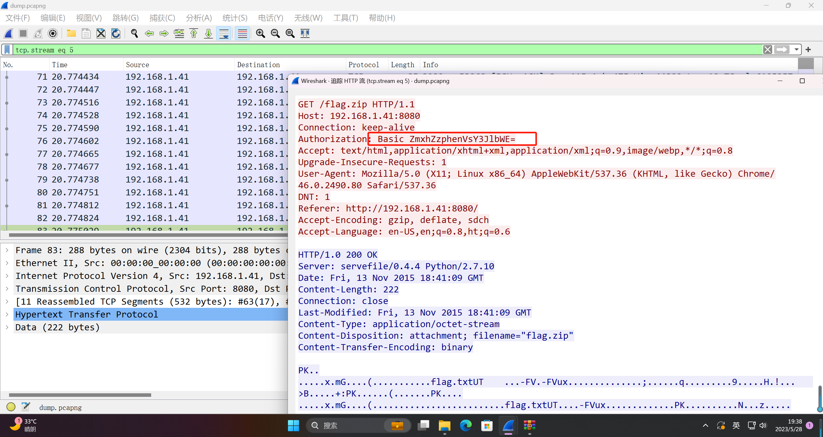Toggle packet colorization rules button

pyautogui.click(x=242, y=33)
